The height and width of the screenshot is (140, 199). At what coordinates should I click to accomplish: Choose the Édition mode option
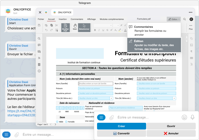(x=154, y=45)
